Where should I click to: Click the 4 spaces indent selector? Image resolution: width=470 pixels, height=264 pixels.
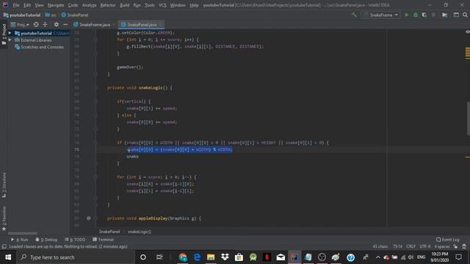[x=442, y=246]
